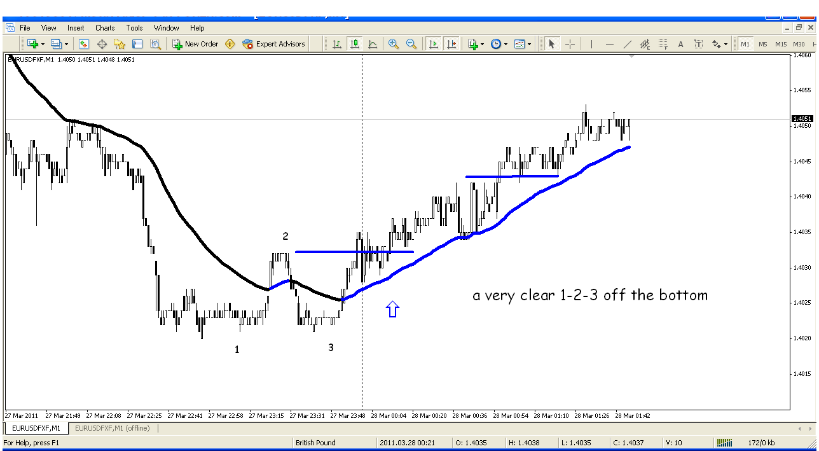Open the Navigator folder-star icon

(x=120, y=44)
